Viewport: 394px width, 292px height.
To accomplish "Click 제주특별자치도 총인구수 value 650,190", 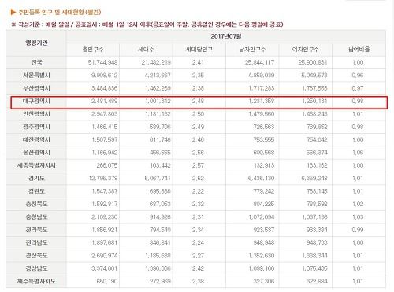I will coord(107,281).
